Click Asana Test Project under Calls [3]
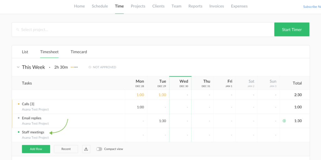Viewport: 321px width, 160px height. [x=35, y=109]
